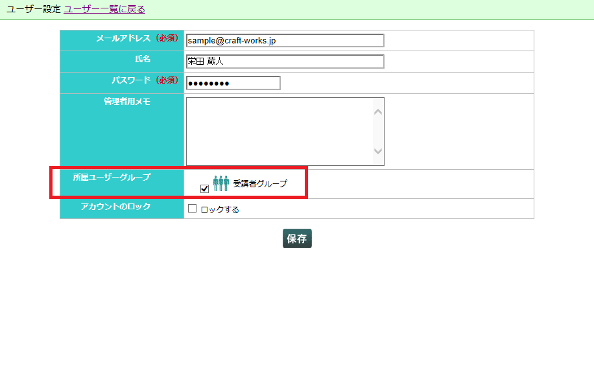The image size is (594, 381).
Task: Click the memo textarea scroll down arrow
Action: (378, 151)
